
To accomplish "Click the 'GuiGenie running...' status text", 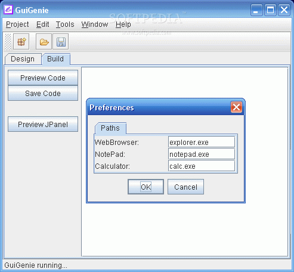I will click(36, 265).
